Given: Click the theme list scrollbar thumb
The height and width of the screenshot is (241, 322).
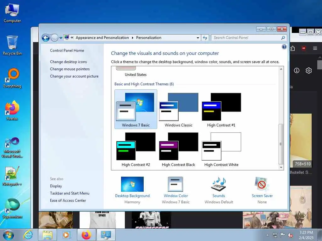Looking at the screenshot, I should [x=281, y=144].
